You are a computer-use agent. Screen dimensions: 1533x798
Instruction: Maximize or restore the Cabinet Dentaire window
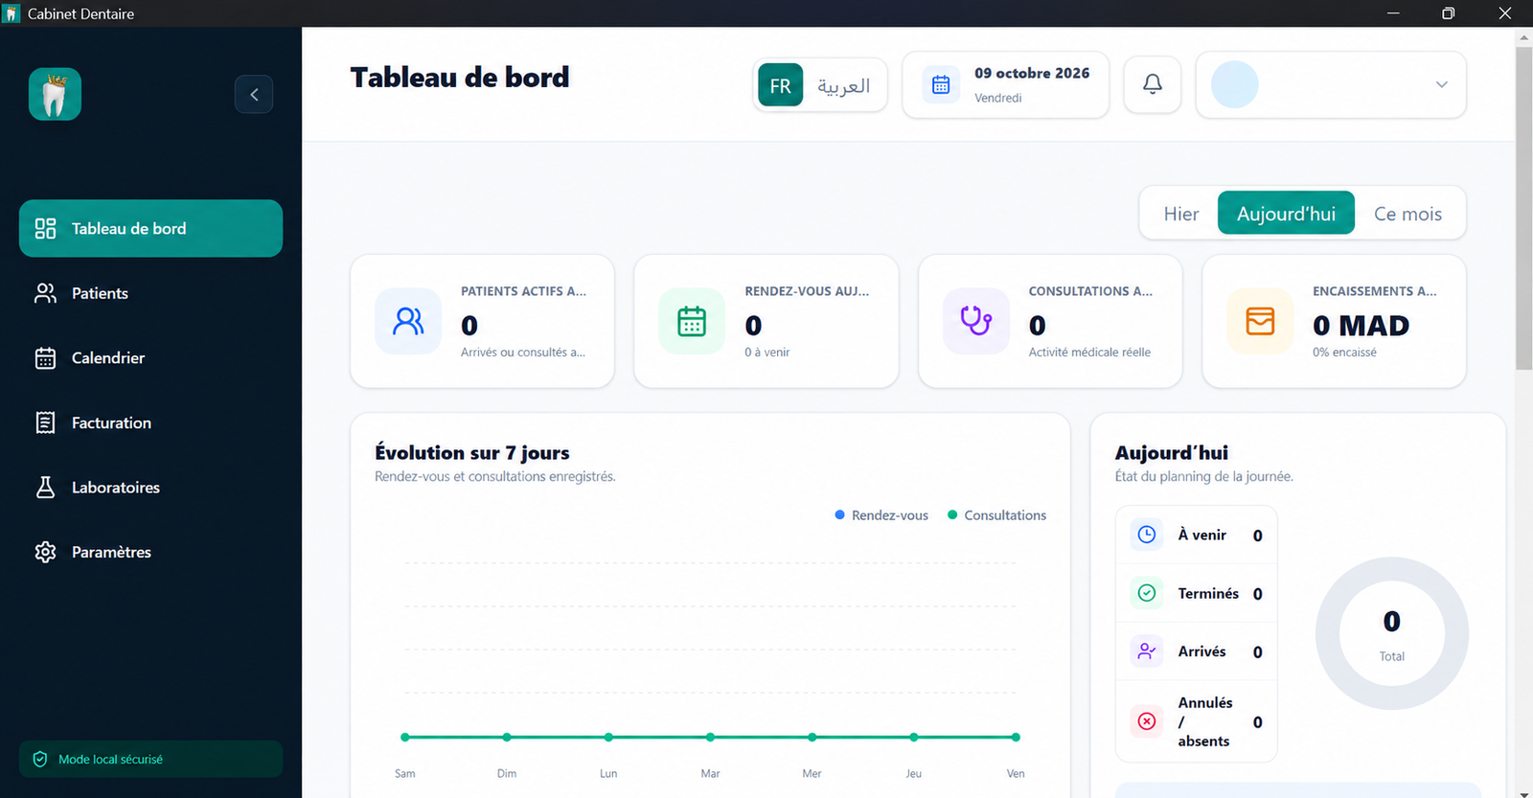1449,13
